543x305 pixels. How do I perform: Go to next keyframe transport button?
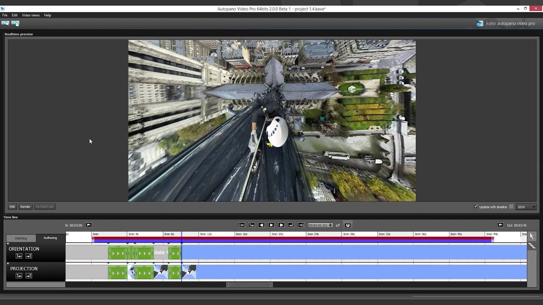click(291, 225)
